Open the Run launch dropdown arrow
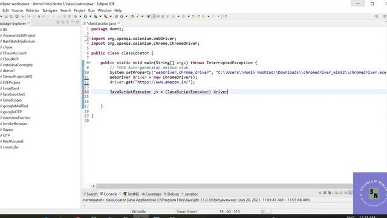 click(90, 16)
